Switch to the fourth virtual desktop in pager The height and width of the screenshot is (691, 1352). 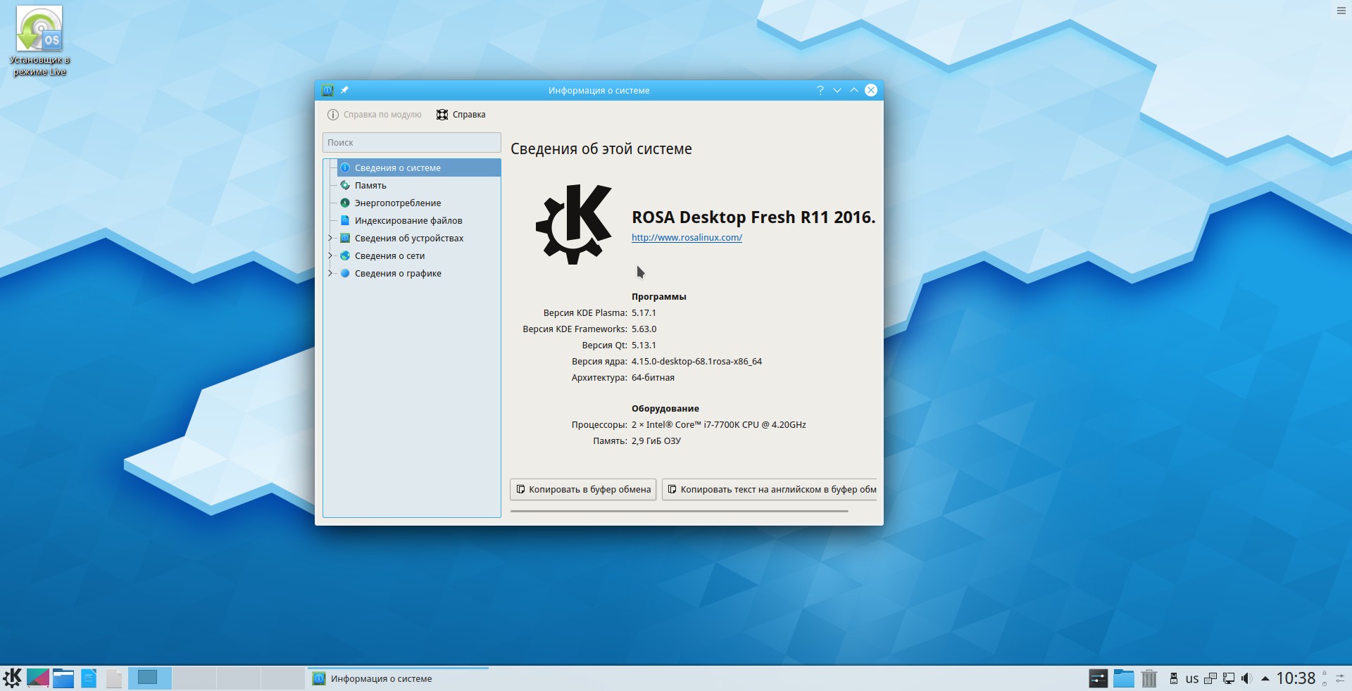coord(283,678)
